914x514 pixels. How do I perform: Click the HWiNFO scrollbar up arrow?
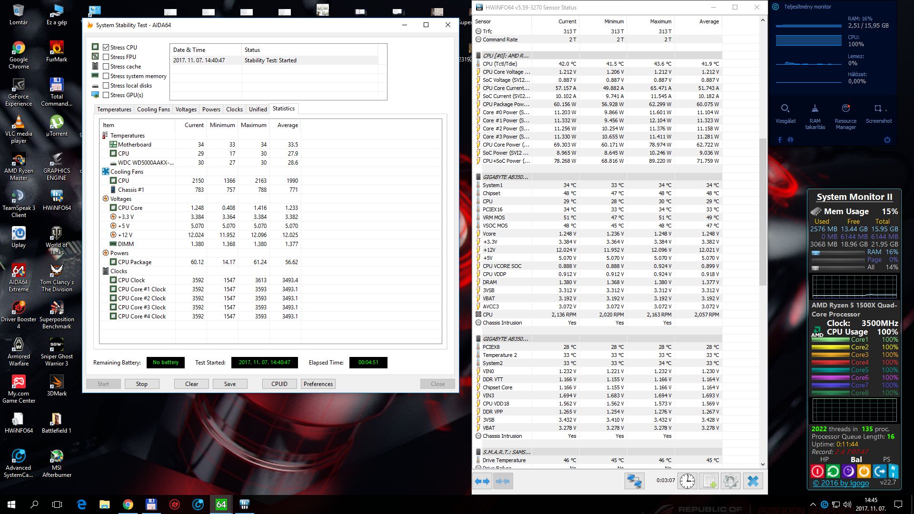click(x=763, y=20)
